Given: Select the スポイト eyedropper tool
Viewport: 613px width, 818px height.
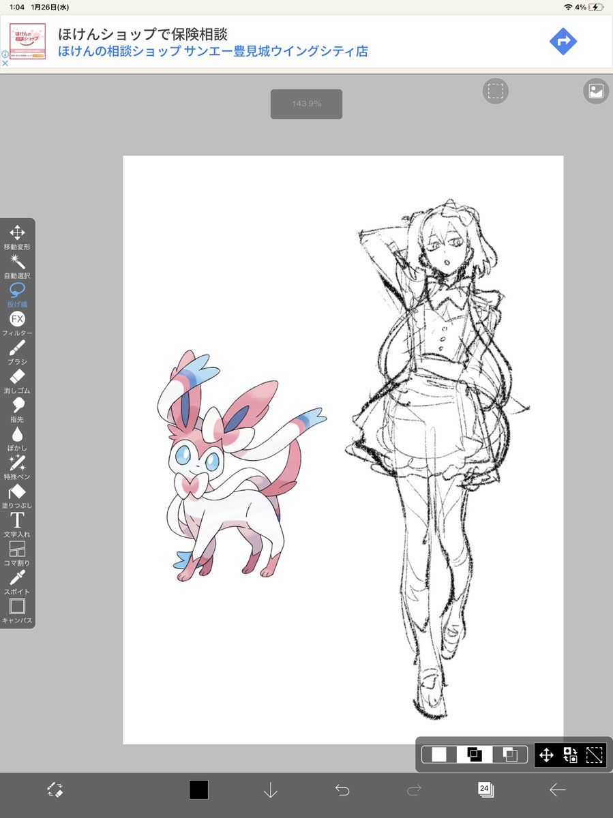Looking at the screenshot, I should click(x=17, y=583).
